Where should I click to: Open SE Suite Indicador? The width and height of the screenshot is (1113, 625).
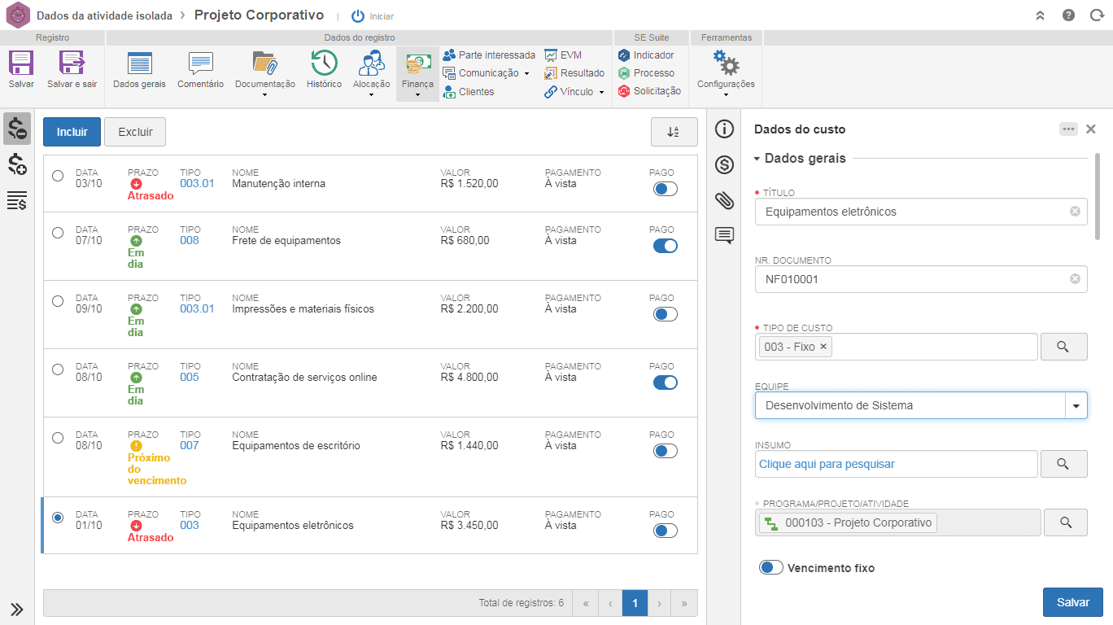coord(646,55)
